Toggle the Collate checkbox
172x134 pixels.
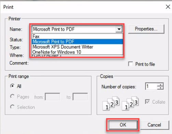147,102
